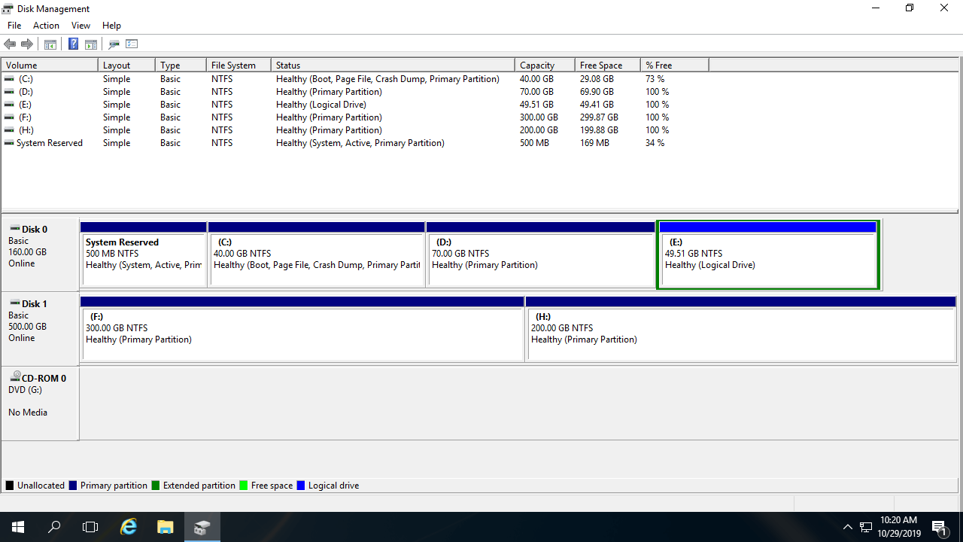
Task: Open the settings checklist toolbar icon
Action: tap(132, 44)
